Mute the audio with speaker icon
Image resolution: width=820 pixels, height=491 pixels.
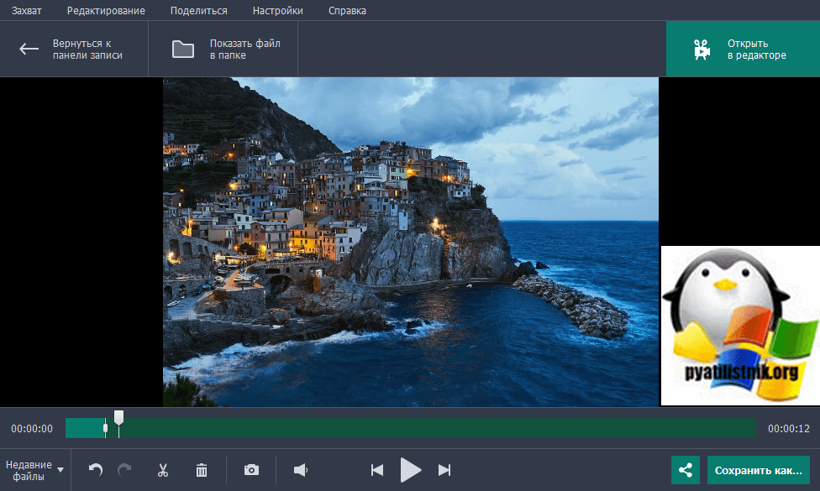coord(301,471)
